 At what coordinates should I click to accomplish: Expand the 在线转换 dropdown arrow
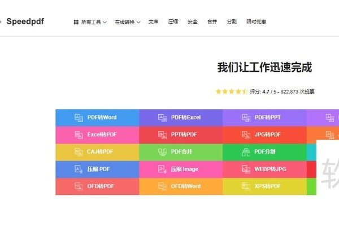(138, 22)
